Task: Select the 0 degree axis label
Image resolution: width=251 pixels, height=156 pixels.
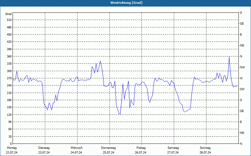Action: tap(11, 144)
